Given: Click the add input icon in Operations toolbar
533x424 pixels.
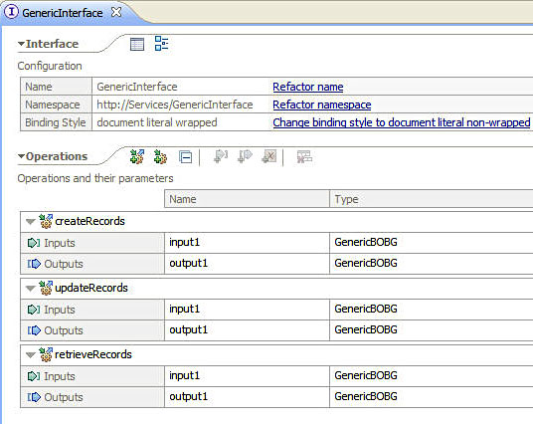Looking at the screenshot, I should coord(221,156).
